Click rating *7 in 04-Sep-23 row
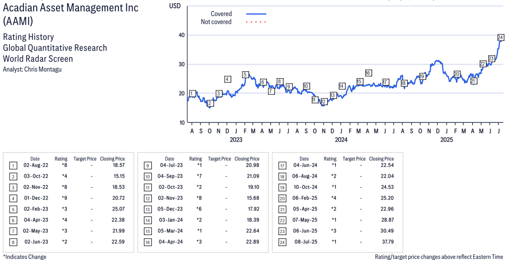509x260 pixels. 200,176
